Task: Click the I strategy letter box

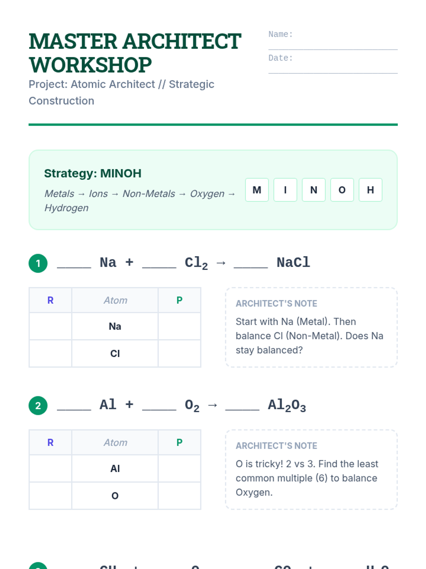Action: 285,190
